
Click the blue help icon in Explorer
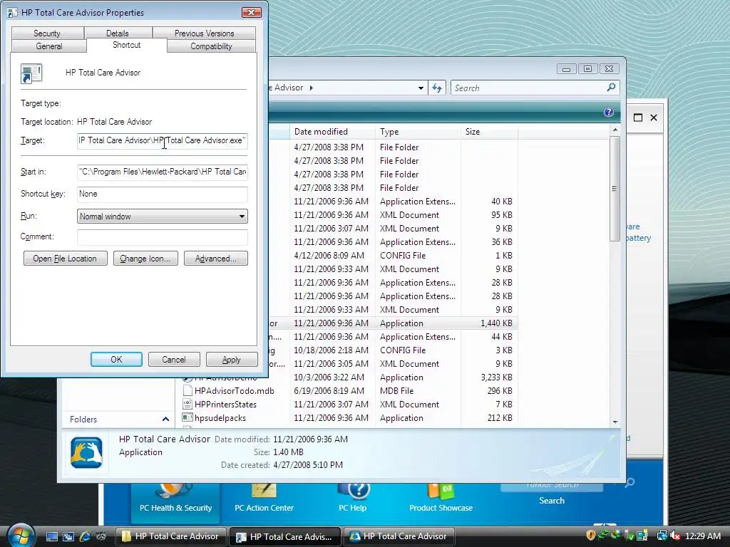609,112
